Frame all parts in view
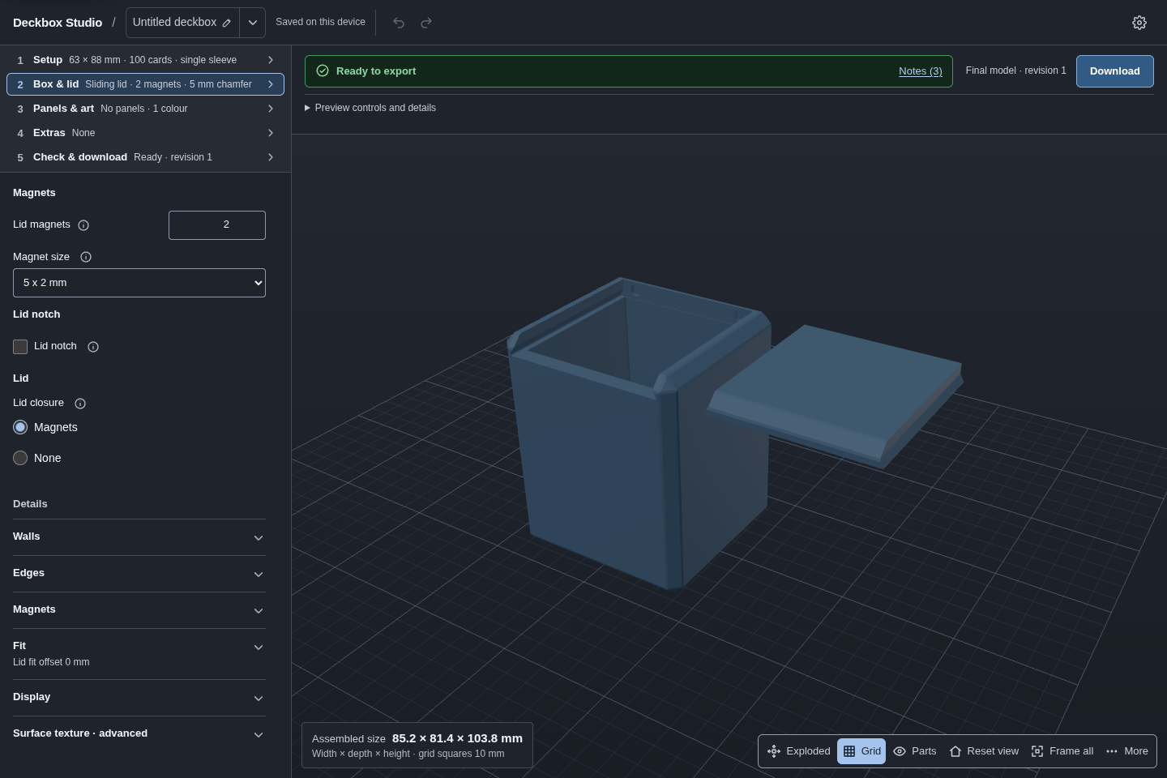The image size is (1167, 778). 1062,751
